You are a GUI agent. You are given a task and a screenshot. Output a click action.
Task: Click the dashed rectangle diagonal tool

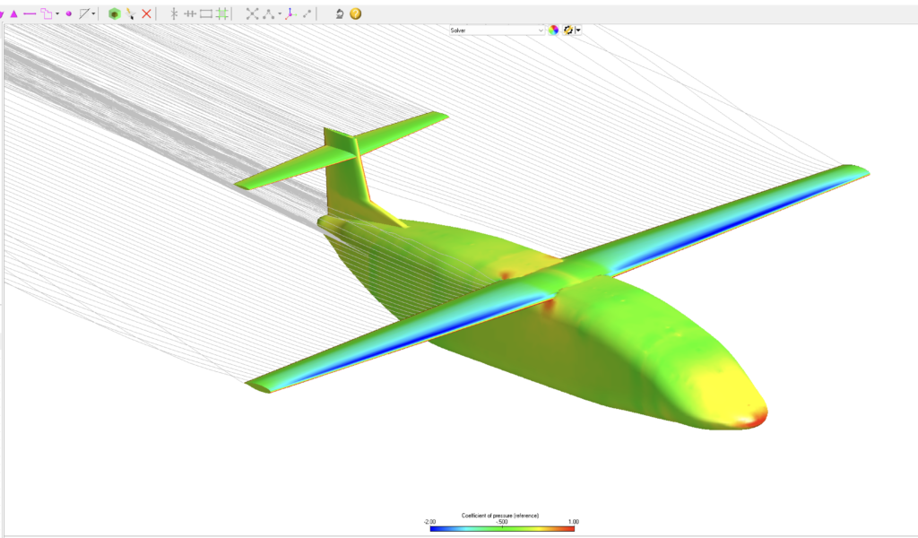pos(84,13)
